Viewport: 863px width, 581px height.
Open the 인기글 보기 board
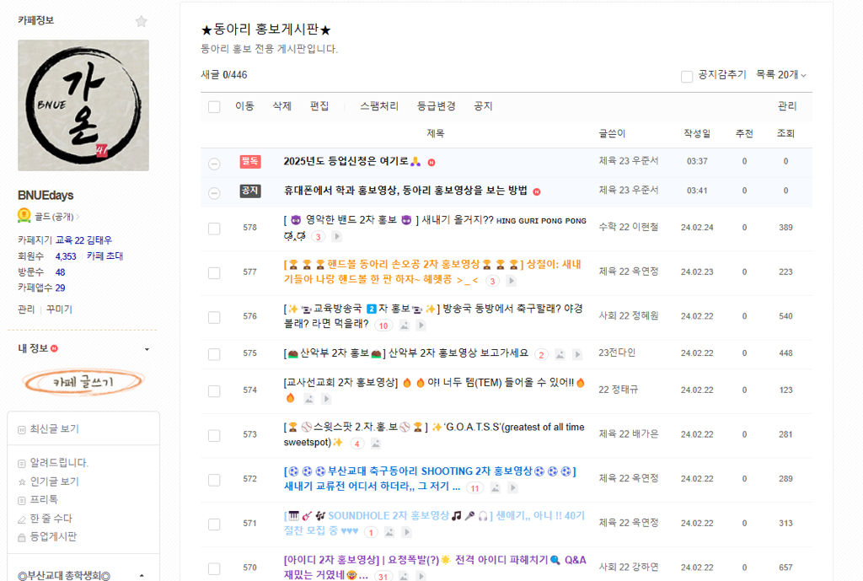(x=54, y=481)
